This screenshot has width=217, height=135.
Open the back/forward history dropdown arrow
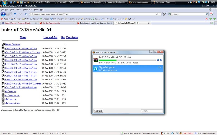tap(11, 14)
